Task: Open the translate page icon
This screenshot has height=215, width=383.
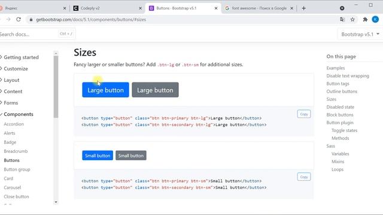Action: [x=342, y=20]
